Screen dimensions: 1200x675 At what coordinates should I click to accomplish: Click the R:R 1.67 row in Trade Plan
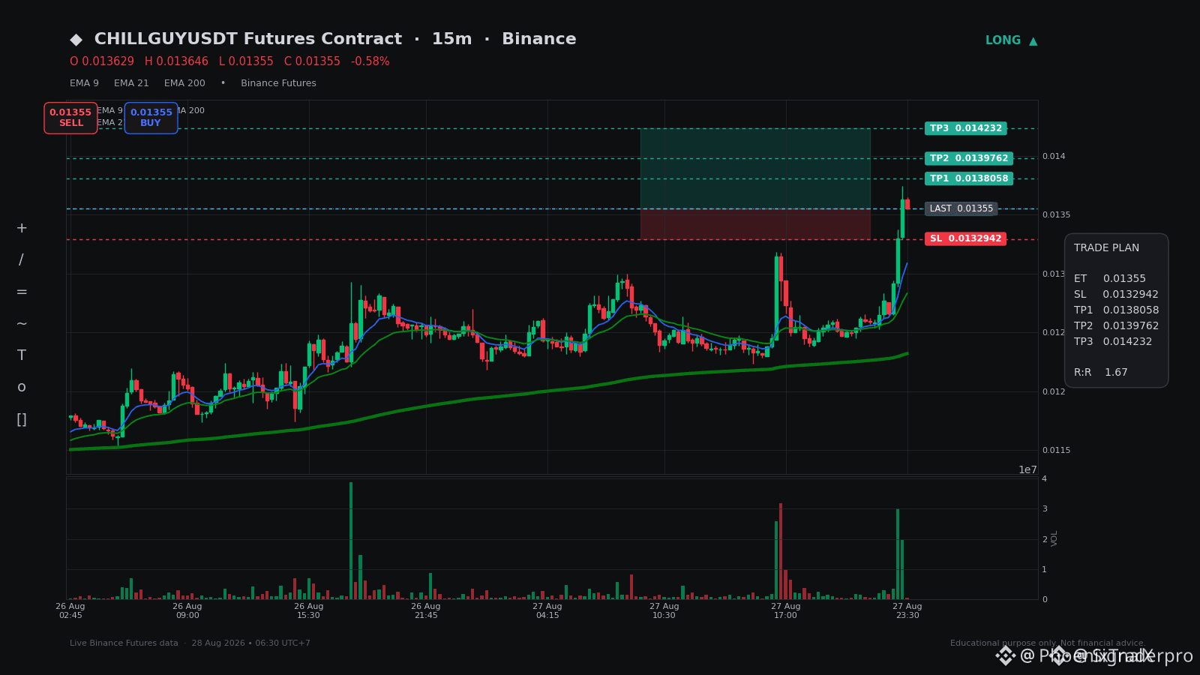[1101, 372]
